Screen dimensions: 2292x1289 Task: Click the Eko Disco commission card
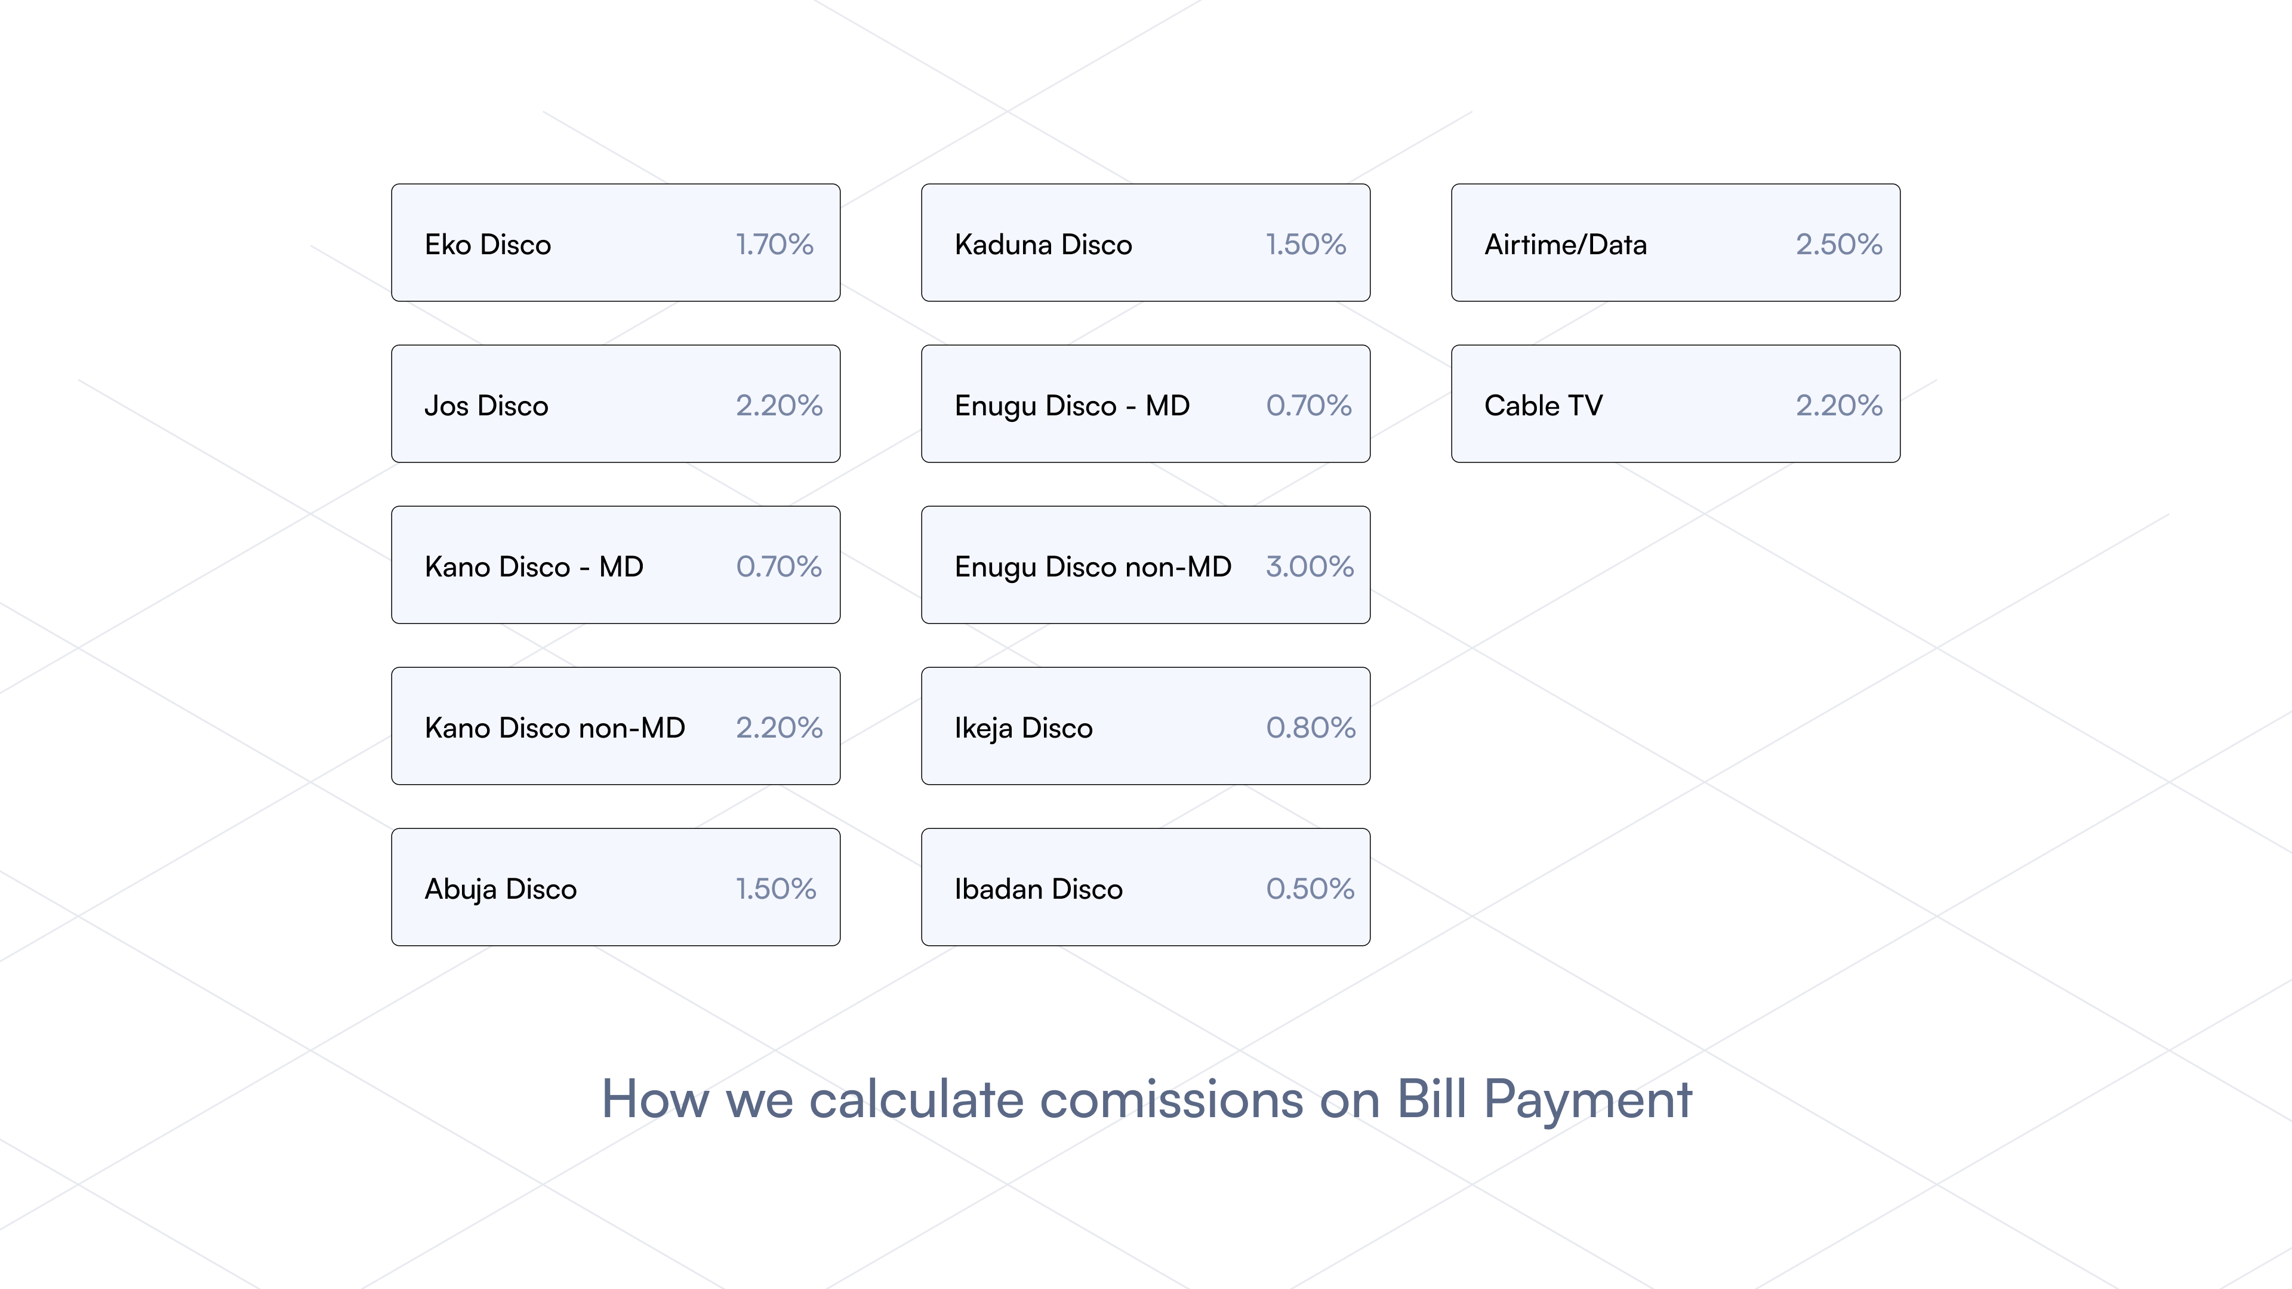point(615,243)
